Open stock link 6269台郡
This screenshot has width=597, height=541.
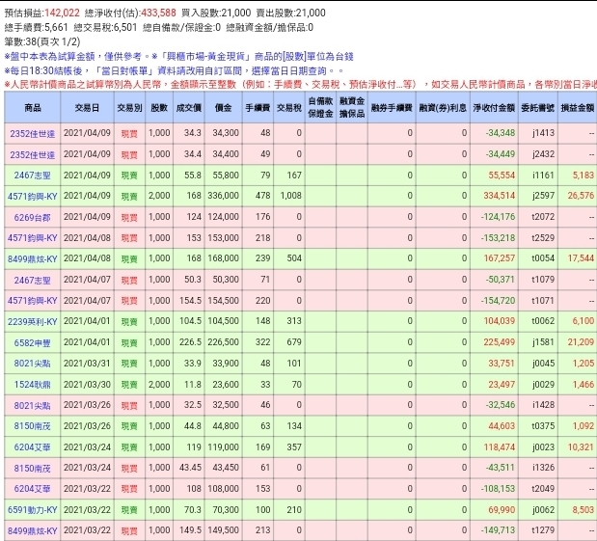(33, 217)
